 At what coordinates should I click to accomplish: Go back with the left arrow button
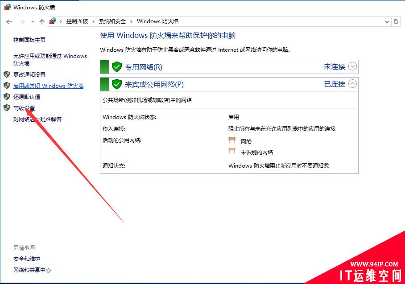click(x=9, y=22)
